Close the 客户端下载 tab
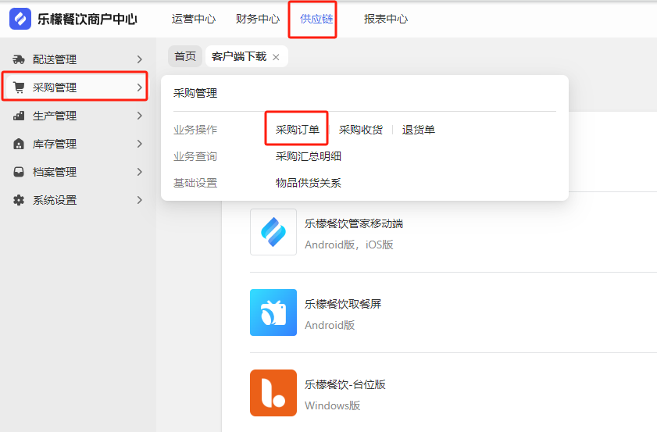 [276, 57]
